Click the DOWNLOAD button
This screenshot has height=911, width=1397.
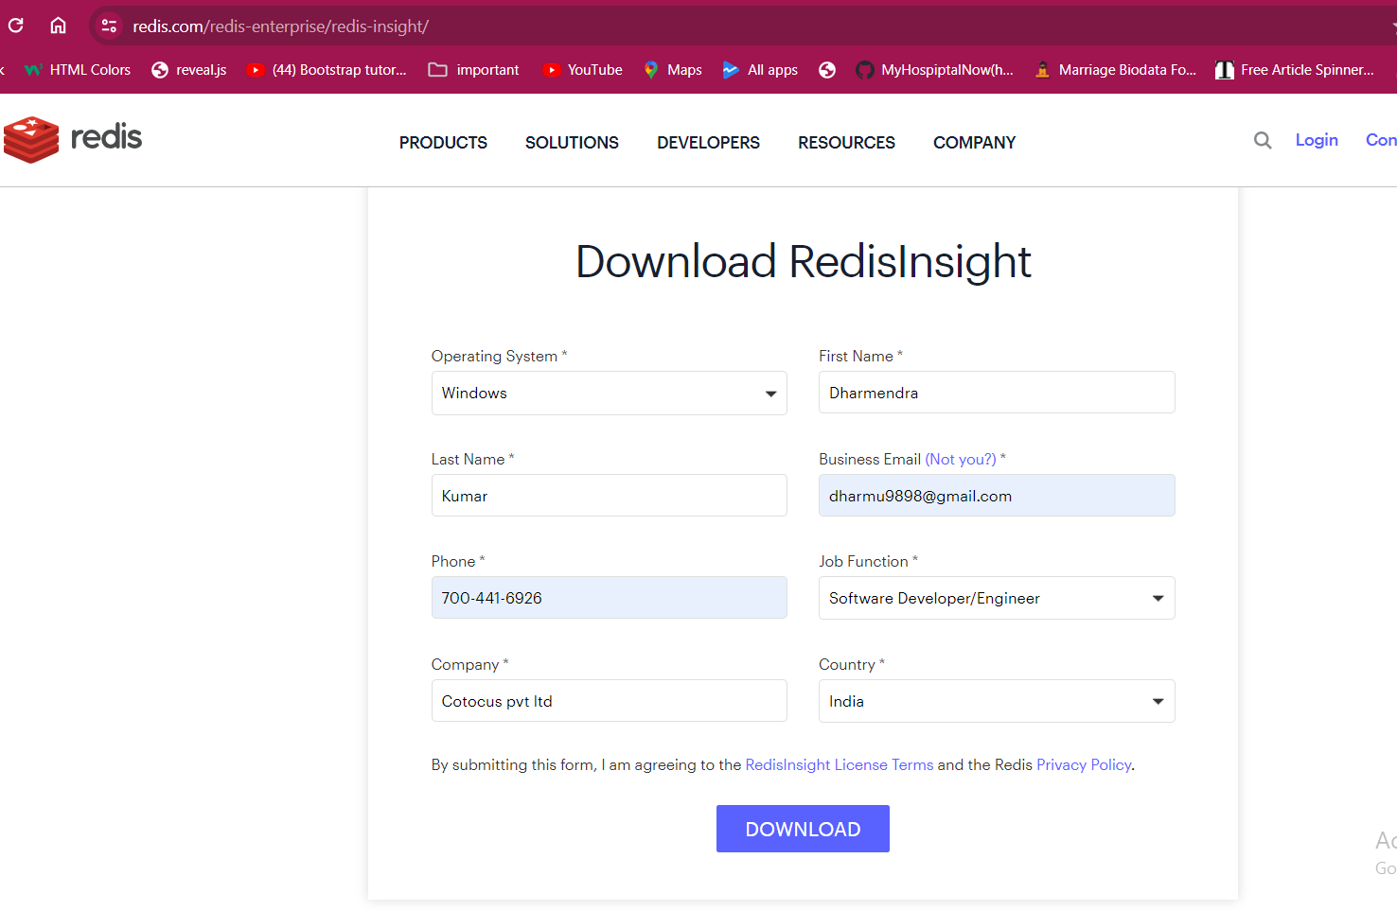pyautogui.click(x=803, y=829)
